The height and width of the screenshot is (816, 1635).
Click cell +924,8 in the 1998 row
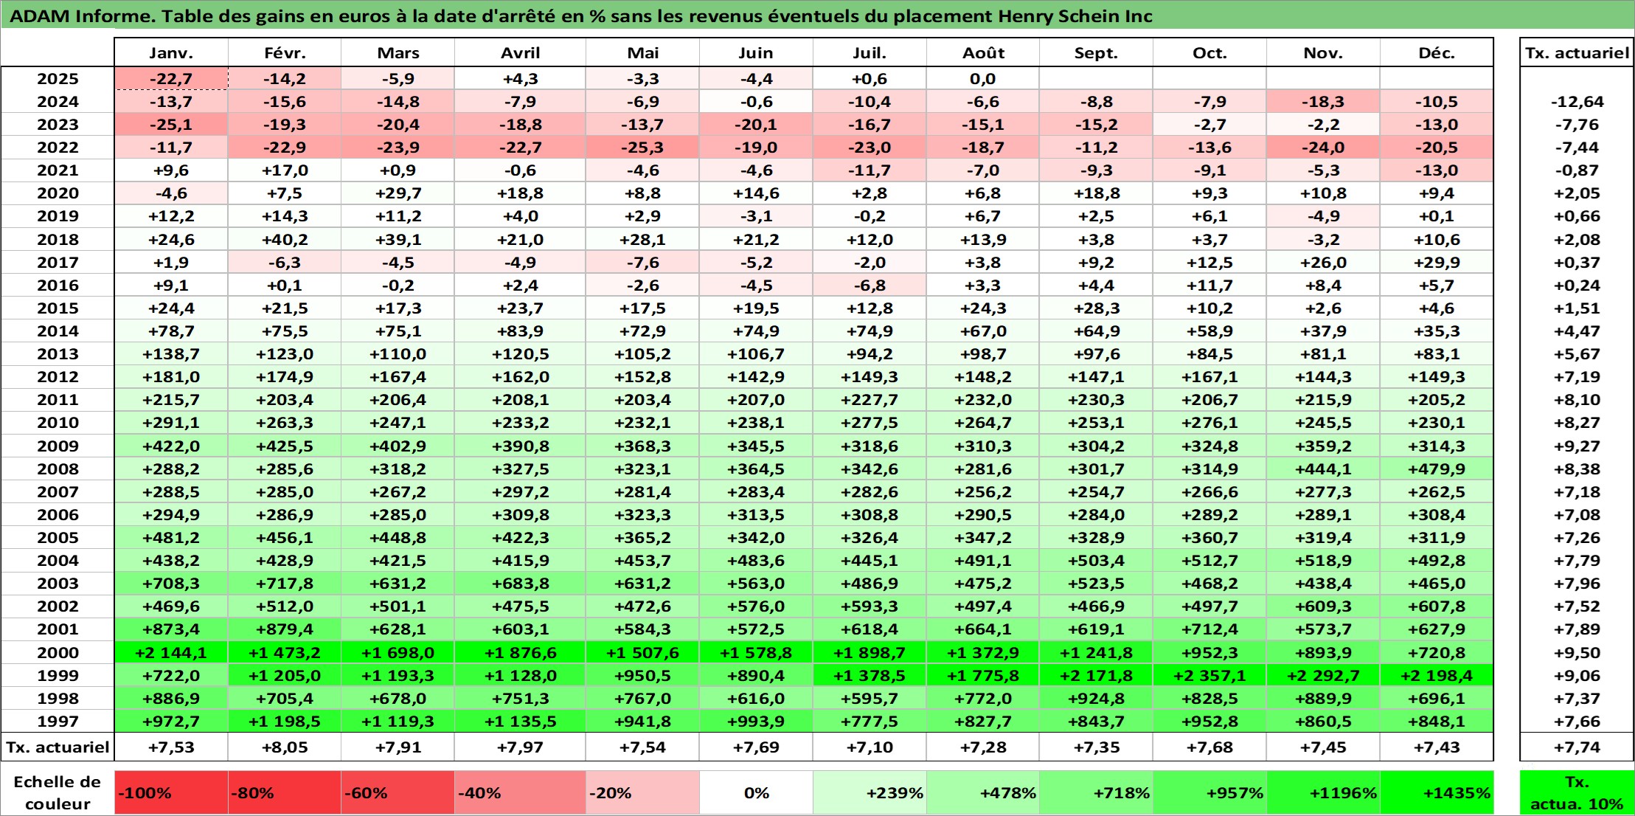1096,698
